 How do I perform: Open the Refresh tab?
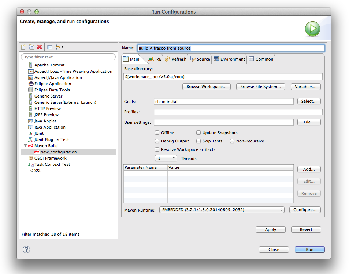(176, 59)
